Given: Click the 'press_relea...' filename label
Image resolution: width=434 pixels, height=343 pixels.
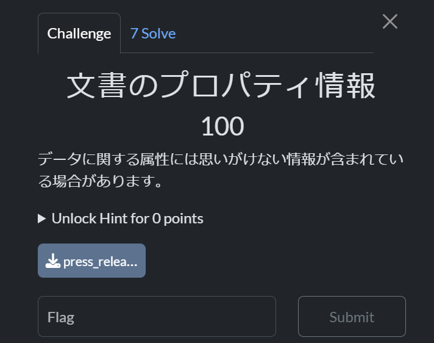Looking at the screenshot, I should (x=100, y=262).
